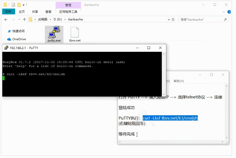This screenshot has height=158, width=236.
Task: Expand the address bar history dropdown
Action: (168, 19)
